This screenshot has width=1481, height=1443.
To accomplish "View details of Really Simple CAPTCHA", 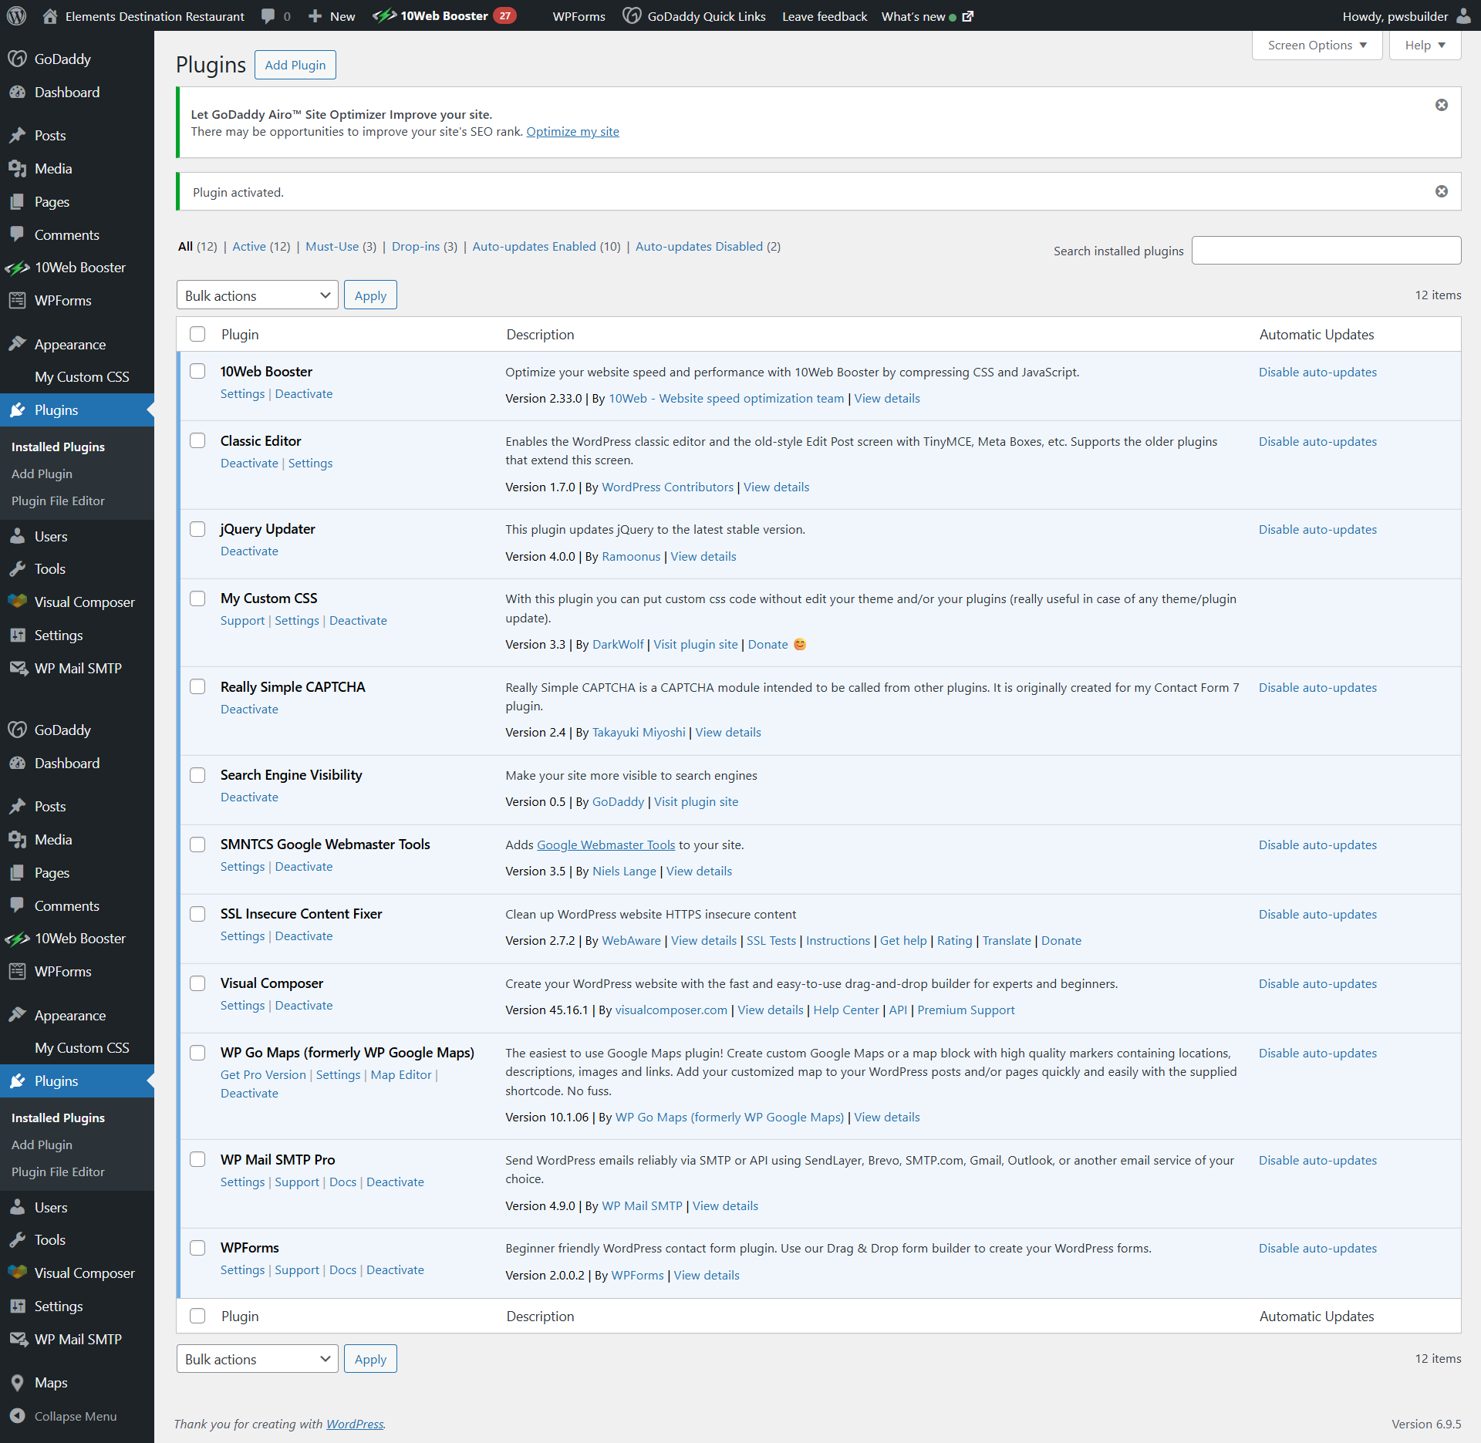I will click(x=728, y=732).
